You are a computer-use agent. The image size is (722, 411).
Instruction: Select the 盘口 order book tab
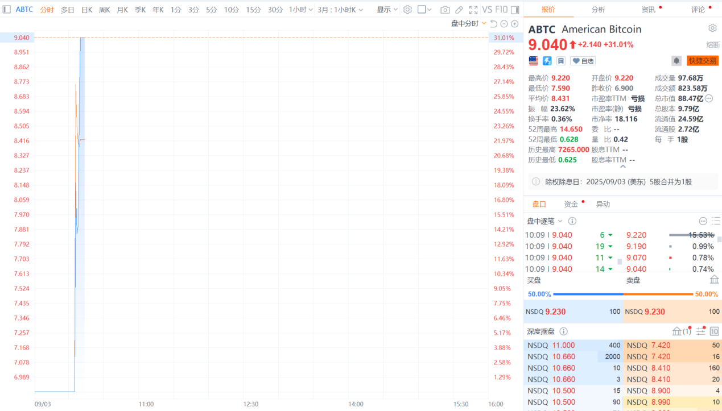point(539,204)
